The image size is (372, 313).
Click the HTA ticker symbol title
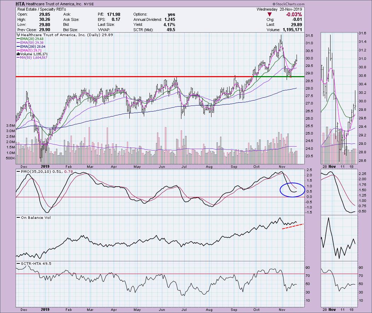tap(20, 4)
